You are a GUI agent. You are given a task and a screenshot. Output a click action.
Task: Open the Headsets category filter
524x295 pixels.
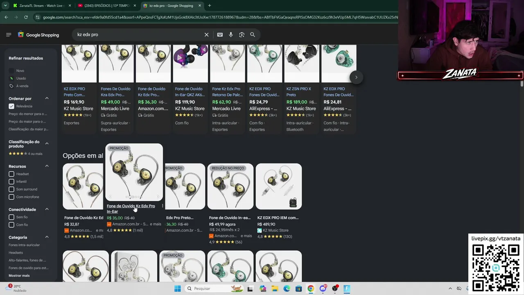pyautogui.click(x=16, y=253)
